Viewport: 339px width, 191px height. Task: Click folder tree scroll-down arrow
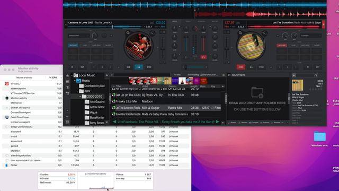coord(107,123)
